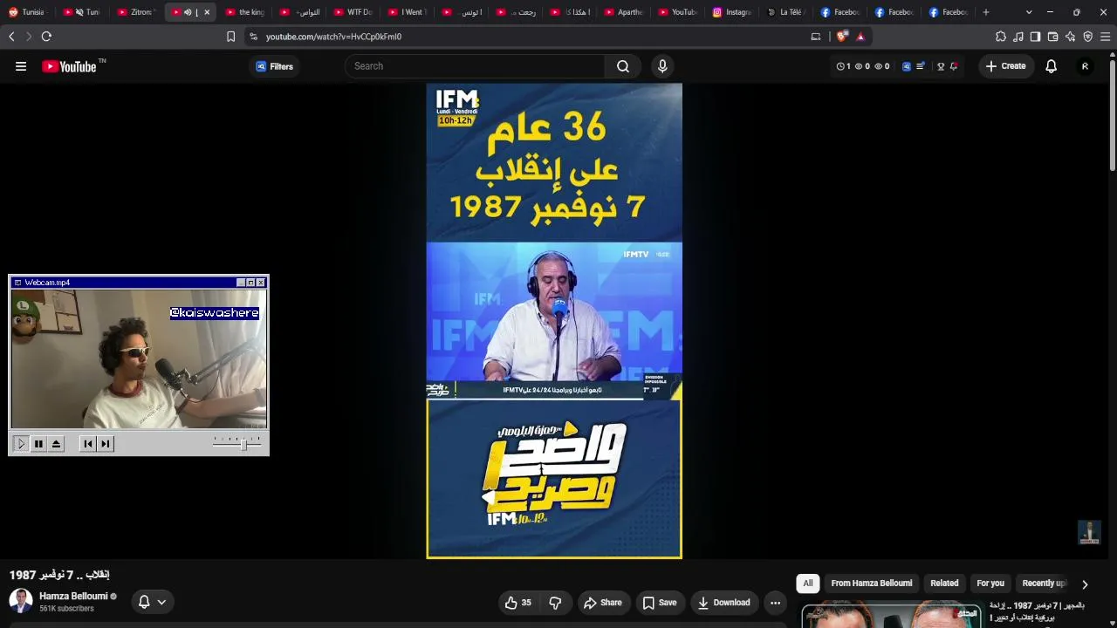Open more actions three-dot menu
Screen dimensions: 1117x628
point(775,603)
